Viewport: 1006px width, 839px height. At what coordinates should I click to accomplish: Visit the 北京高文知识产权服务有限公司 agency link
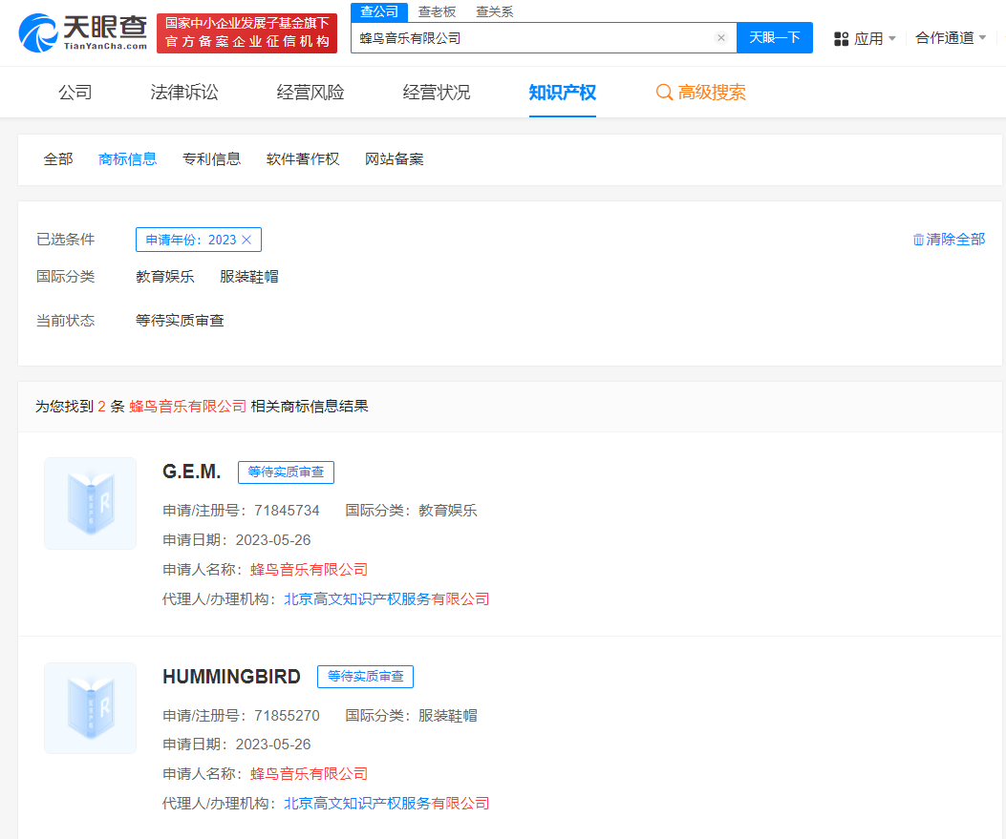[x=387, y=598]
